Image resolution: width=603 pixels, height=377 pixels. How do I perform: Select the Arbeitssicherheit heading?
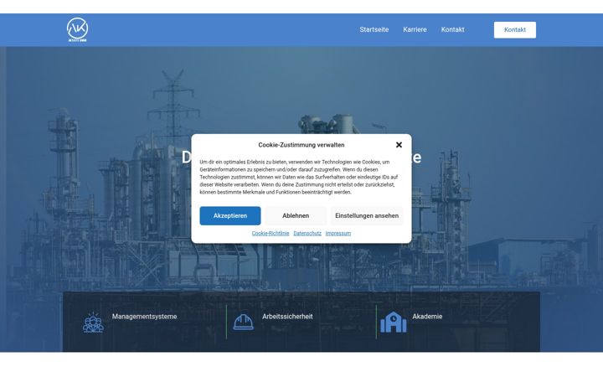pyautogui.click(x=287, y=316)
